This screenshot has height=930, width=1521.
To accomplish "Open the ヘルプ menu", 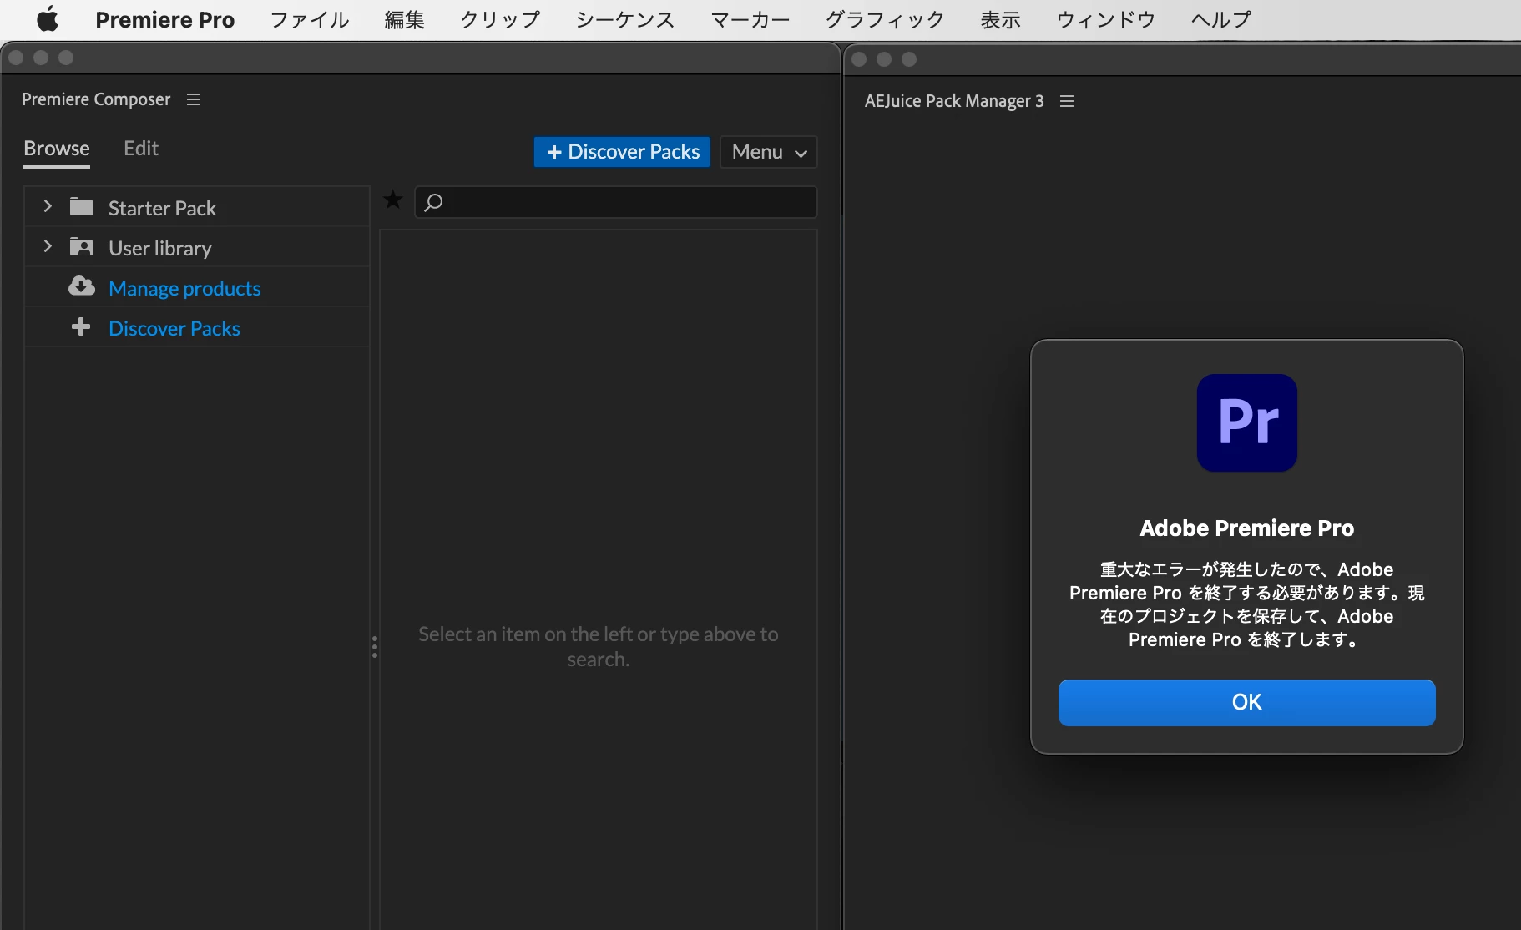I will (x=1221, y=19).
